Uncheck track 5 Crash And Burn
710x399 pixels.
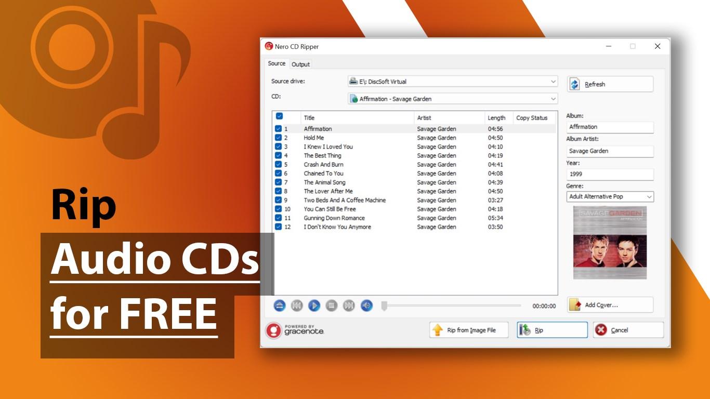click(279, 165)
